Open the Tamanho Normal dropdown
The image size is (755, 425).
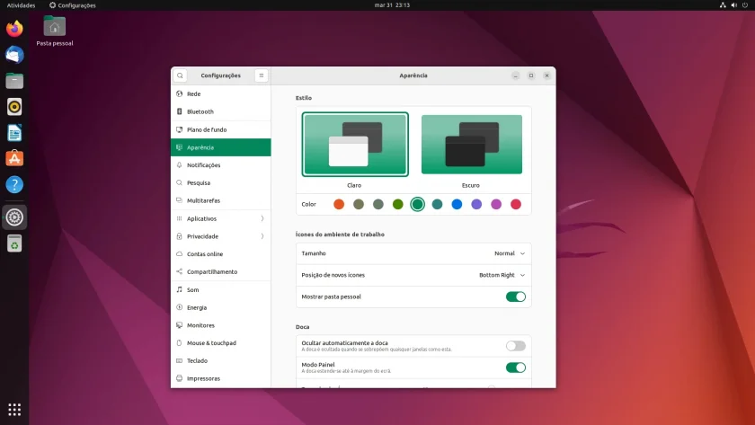click(x=510, y=253)
